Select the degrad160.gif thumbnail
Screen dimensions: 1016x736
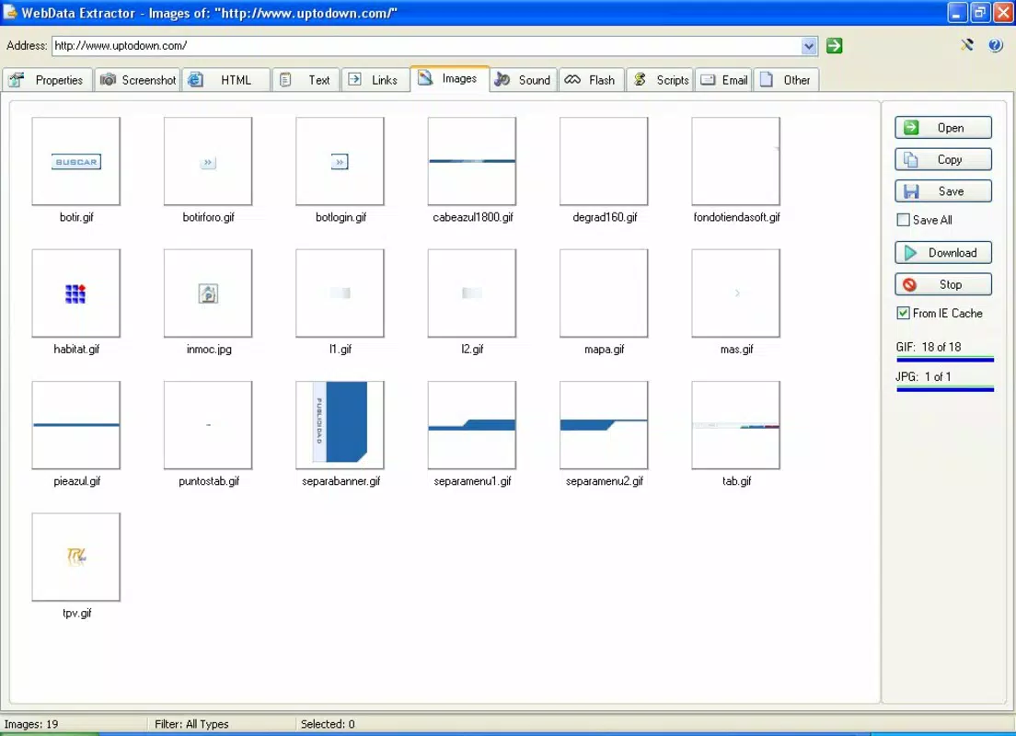point(604,161)
